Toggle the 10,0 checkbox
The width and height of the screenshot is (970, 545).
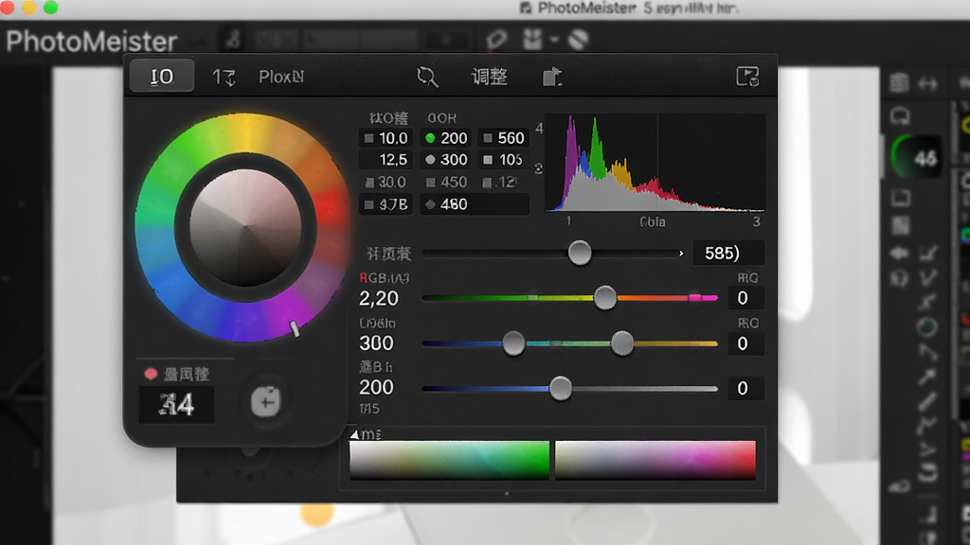pyautogui.click(x=368, y=138)
